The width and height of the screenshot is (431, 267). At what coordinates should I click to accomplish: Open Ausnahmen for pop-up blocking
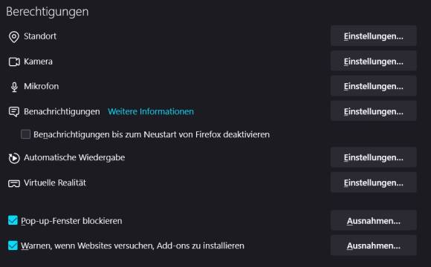pos(374,220)
